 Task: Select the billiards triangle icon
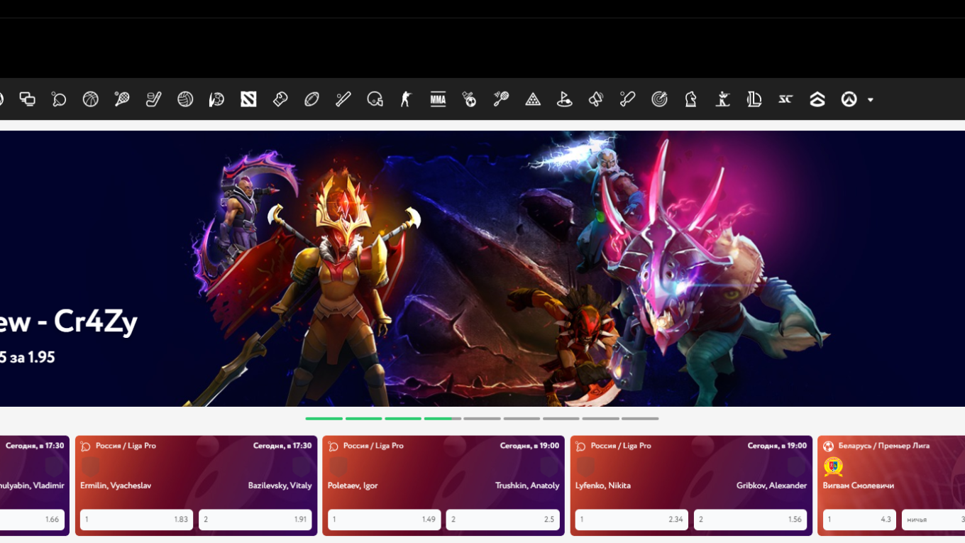(533, 99)
